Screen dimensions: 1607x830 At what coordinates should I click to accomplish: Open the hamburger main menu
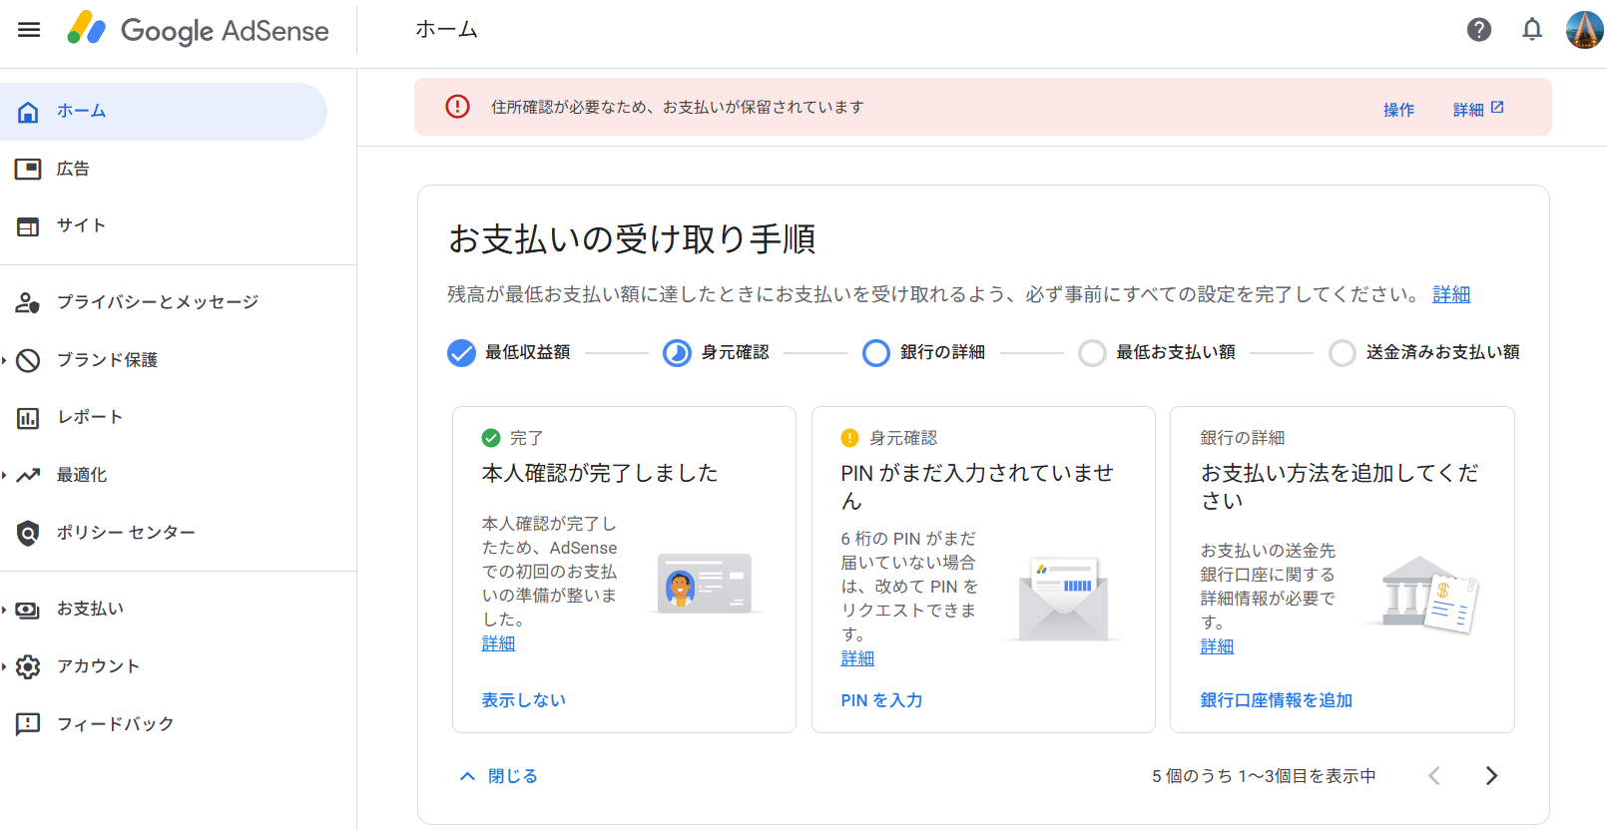(29, 30)
